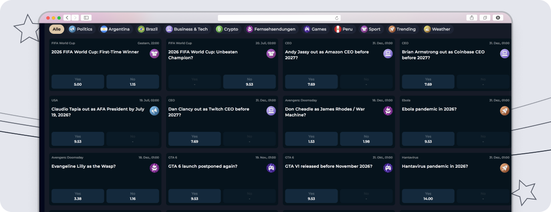Select the Argentina category tab
The height and width of the screenshot is (212, 551).
pos(115,29)
